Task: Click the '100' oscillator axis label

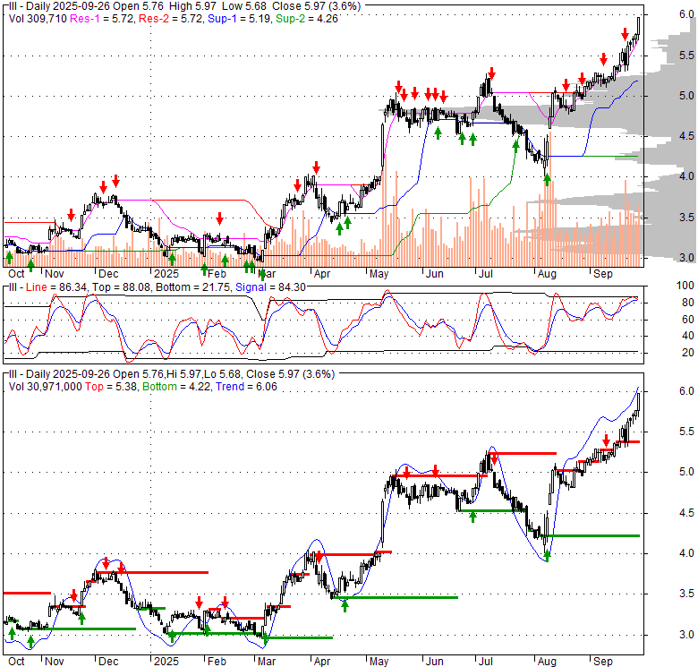Action: (685, 286)
